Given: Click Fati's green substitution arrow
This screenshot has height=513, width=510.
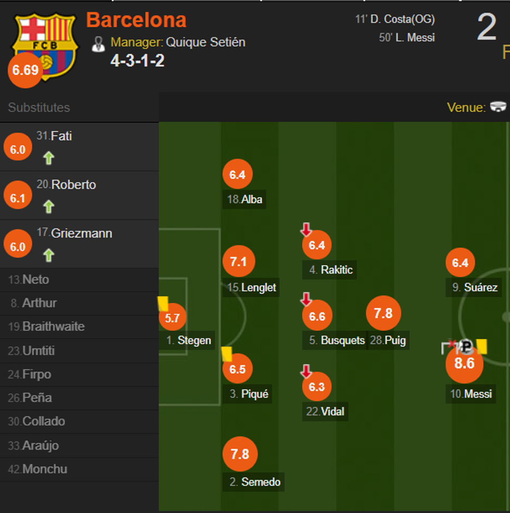Looking at the screenshot, I should point(48,158).
